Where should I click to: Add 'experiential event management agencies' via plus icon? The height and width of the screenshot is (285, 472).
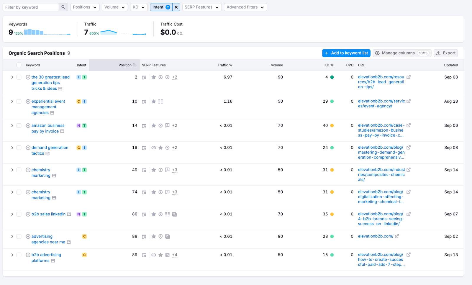(28, 101)
